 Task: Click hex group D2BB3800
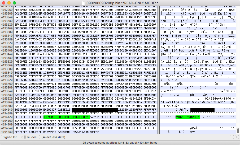click(21, 21)
